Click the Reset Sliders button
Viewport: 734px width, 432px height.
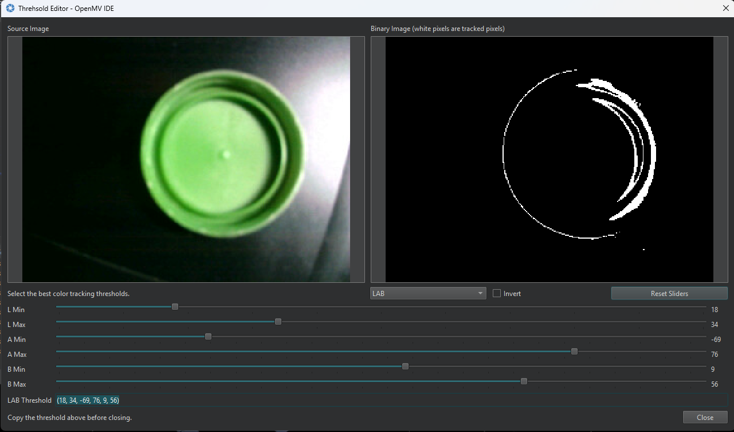tap(669, 293)
